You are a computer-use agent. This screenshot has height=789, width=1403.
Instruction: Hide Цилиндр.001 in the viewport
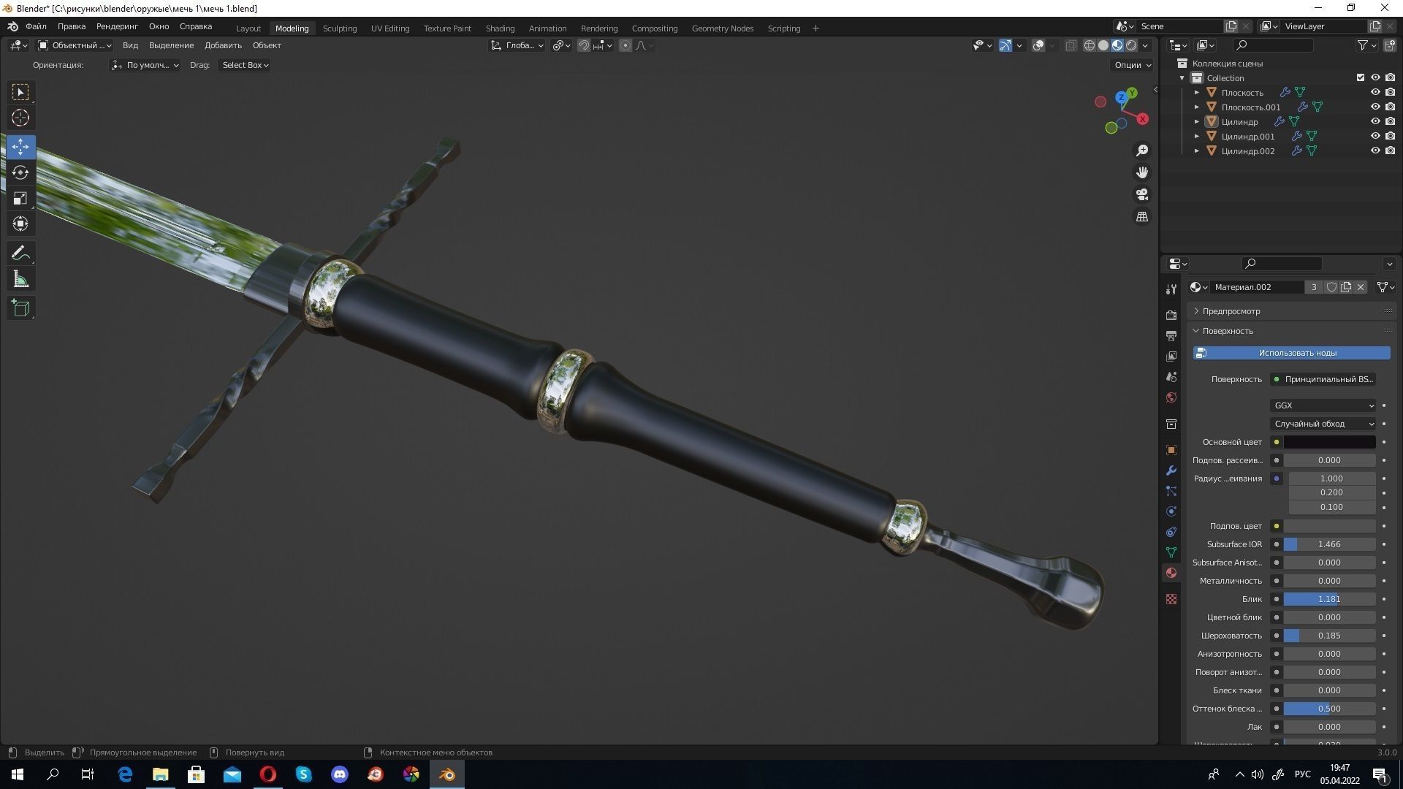[1376, 136]
